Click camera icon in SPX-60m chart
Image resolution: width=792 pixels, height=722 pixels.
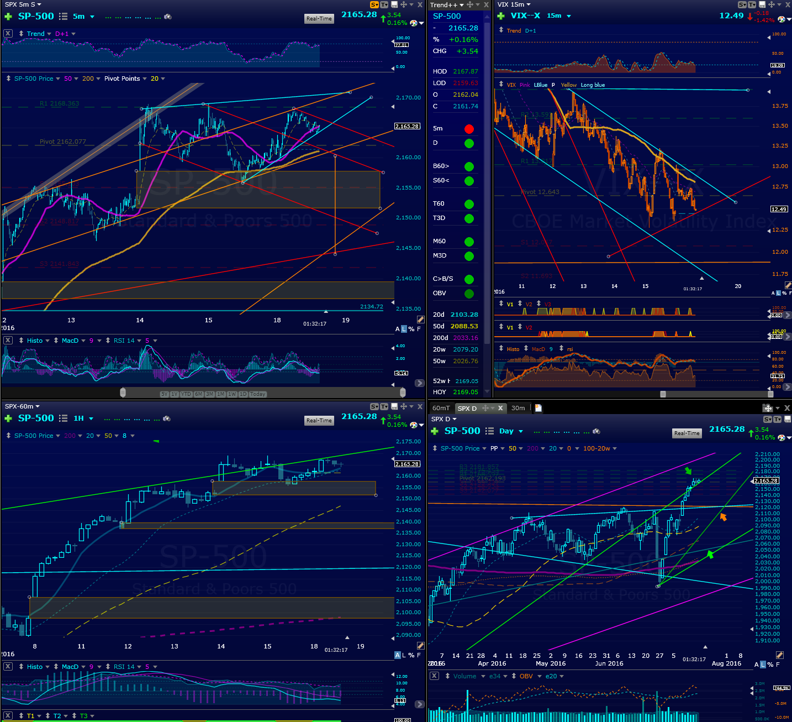point(168,418)
